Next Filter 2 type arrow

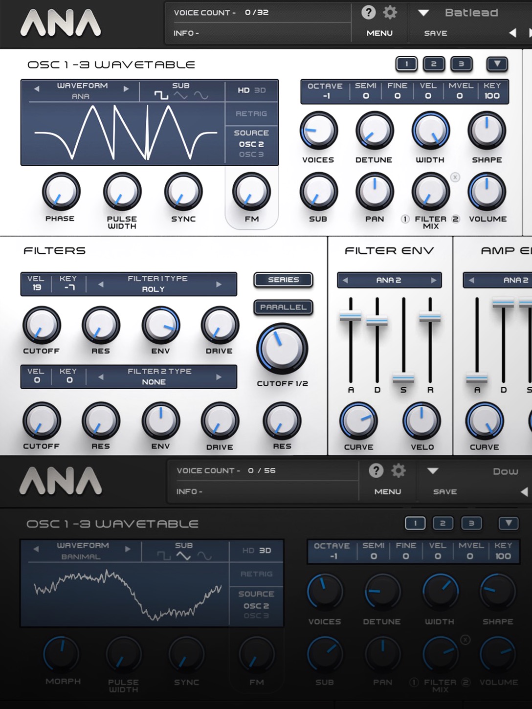point(219,377)
